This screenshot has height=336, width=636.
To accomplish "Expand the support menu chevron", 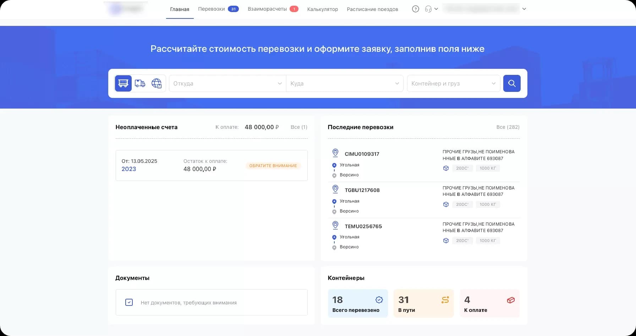I will tap(436, 9).
